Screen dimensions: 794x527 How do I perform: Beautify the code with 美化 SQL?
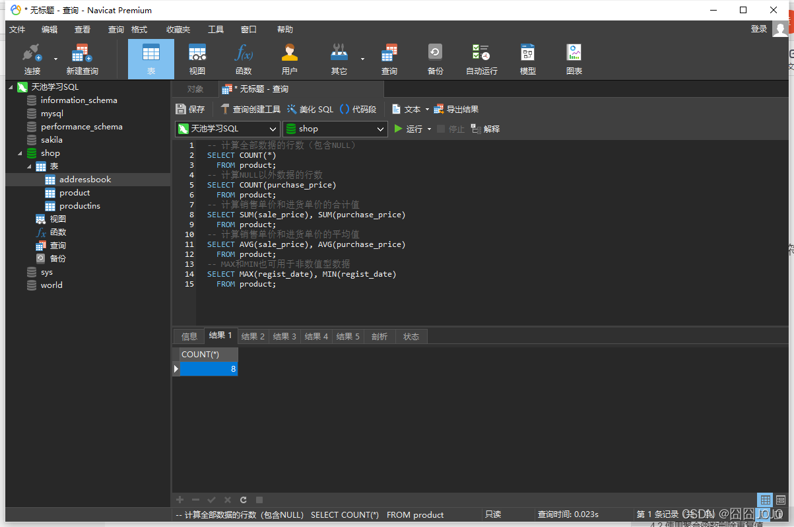(310, 109)
